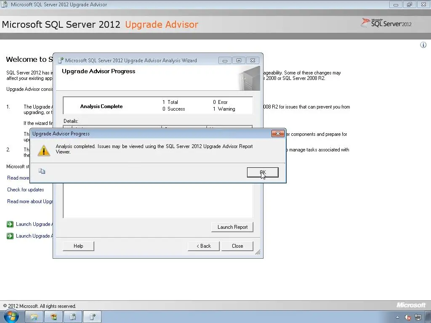Click the '1 Total' count

click(x=170, y=102)
